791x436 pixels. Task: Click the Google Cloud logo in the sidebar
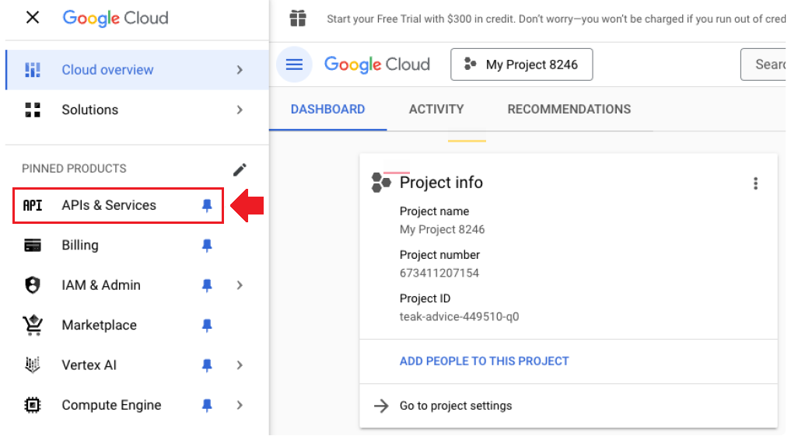(116, 18)
